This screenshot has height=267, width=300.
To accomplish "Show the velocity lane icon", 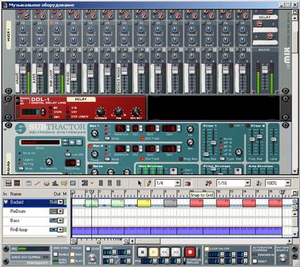I will click(55, 183).
